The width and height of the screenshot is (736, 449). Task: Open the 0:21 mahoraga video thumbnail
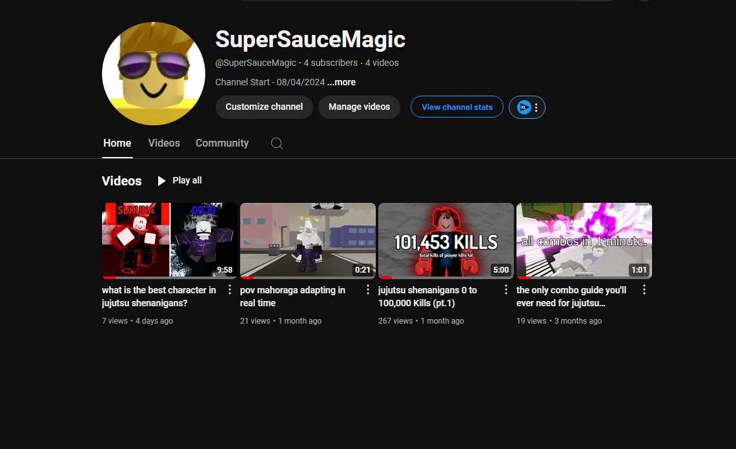coord(307,240)
